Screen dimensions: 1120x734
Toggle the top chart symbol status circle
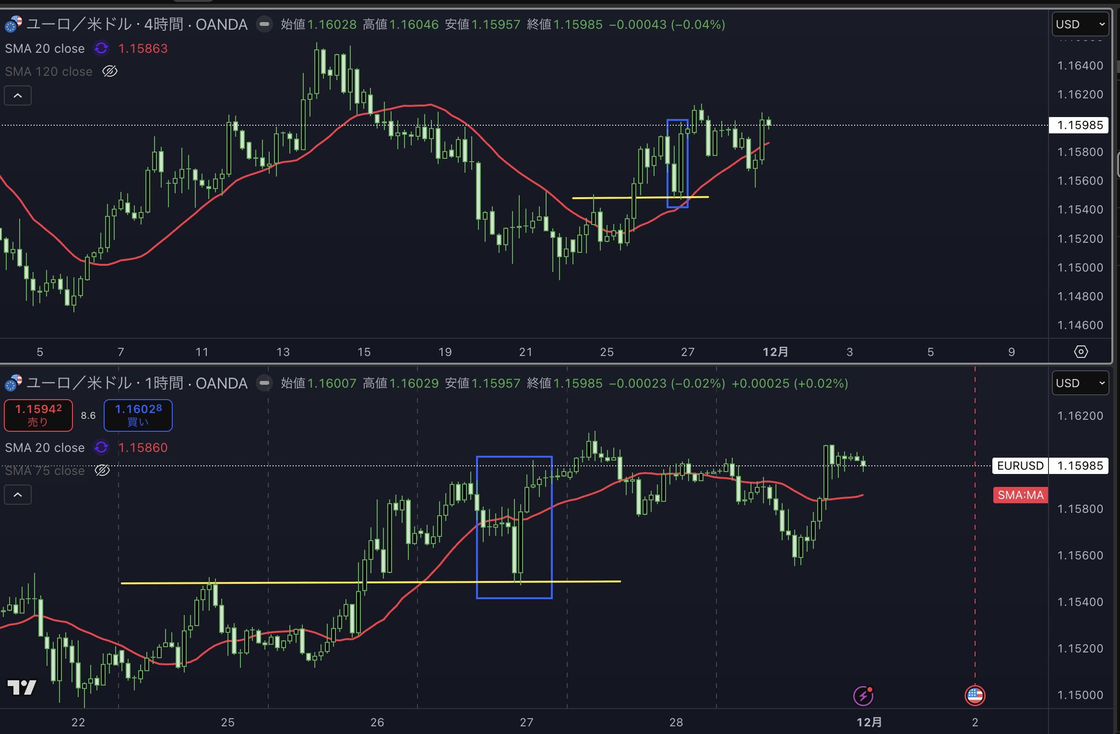(x=264, y=24)
